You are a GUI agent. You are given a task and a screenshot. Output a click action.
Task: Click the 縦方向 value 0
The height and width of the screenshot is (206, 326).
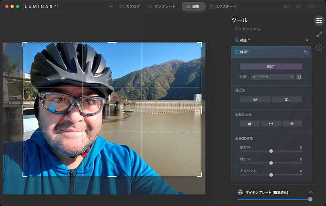(x=301, y=147)
